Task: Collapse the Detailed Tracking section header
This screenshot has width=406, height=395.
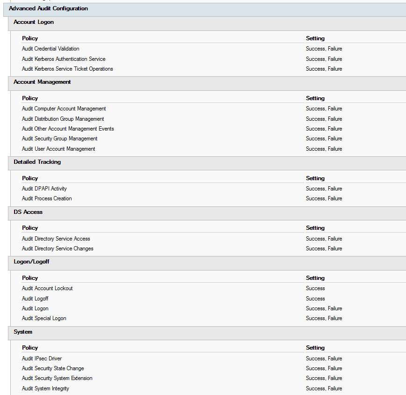Action: (x=37, y=162)
